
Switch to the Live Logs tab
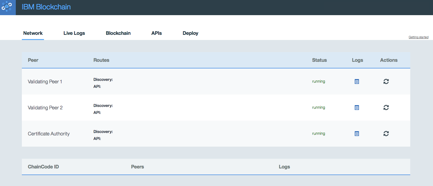coord(74,33)
